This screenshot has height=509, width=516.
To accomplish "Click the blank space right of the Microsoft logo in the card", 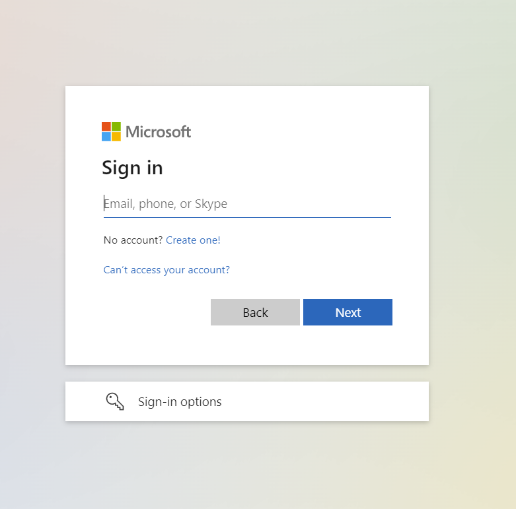I will pyautogui.click(x=296, y=131).
